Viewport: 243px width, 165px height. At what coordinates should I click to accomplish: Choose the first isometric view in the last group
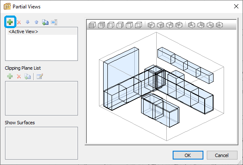point(192,25)
